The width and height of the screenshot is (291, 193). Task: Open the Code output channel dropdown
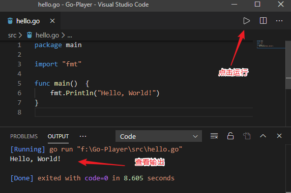click(159, 136)
